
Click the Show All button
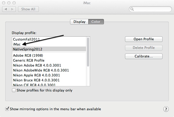click(28, 9)
